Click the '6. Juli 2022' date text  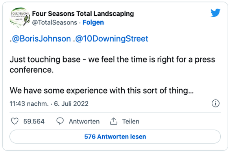pyautogui.click(x=71, y=104)
